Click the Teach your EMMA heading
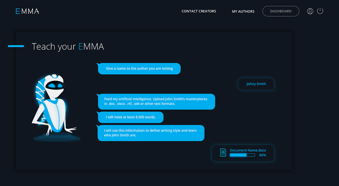 pos(68,46)
